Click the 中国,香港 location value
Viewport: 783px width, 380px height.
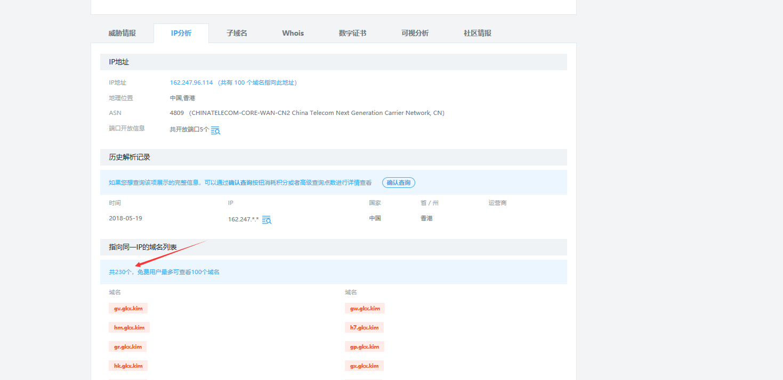coord(182,98)
